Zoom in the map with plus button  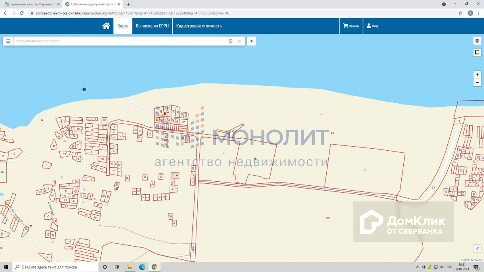point(477,75)
